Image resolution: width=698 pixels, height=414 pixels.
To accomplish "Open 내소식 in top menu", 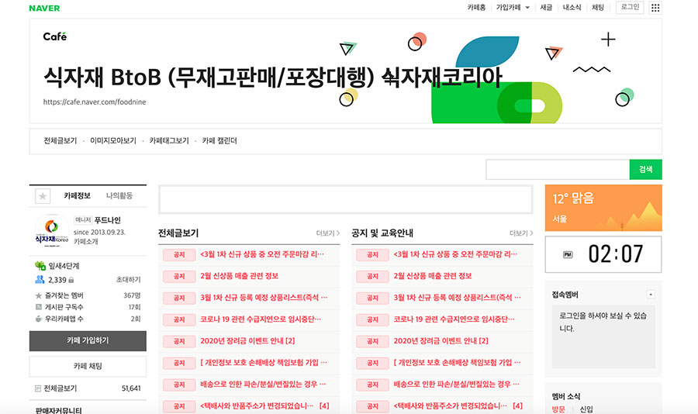I will pos(572,8).
